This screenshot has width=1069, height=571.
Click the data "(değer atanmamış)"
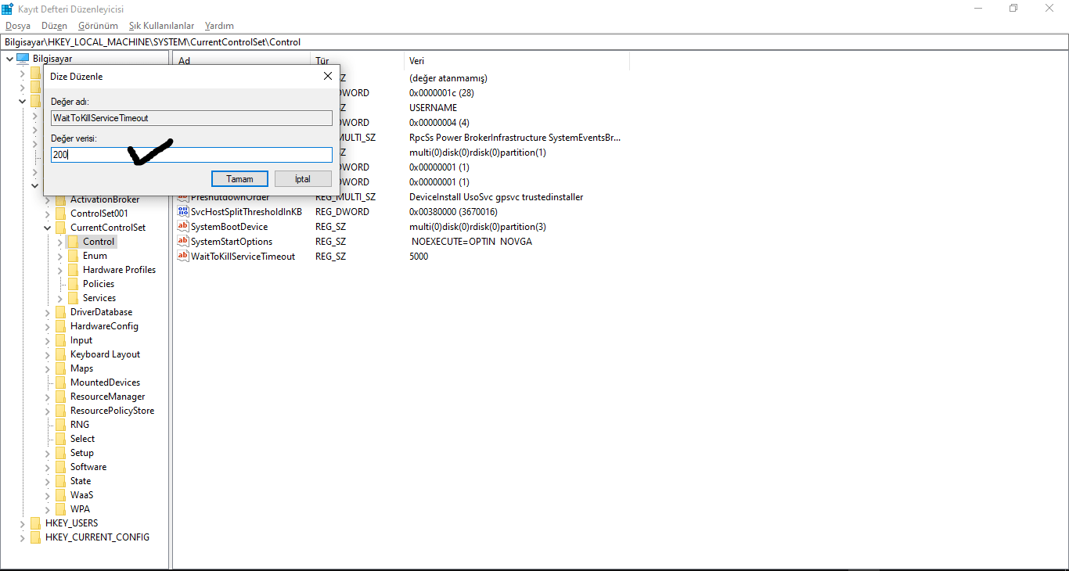pos(448,78)
